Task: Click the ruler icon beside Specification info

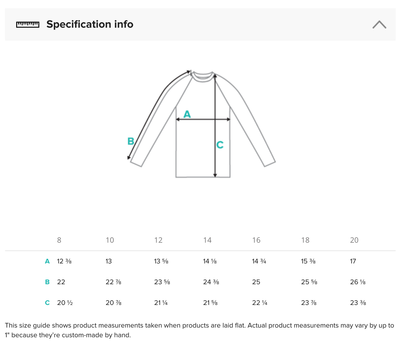Action: [x=28, y=25]
